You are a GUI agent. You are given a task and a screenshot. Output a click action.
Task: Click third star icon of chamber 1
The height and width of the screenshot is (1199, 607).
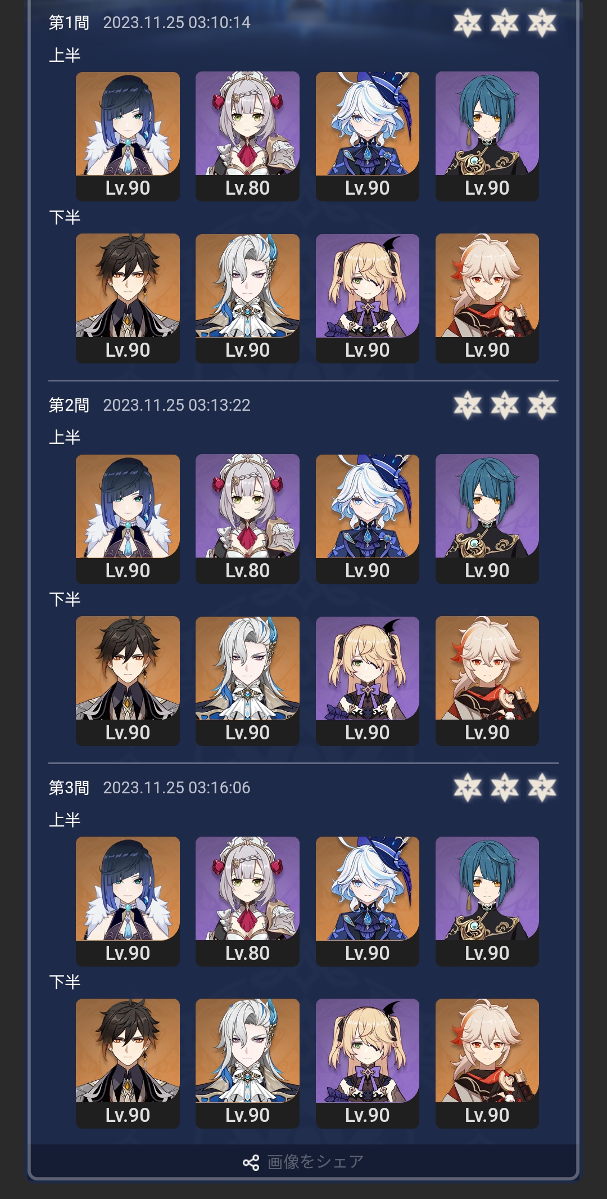[542, 23]
